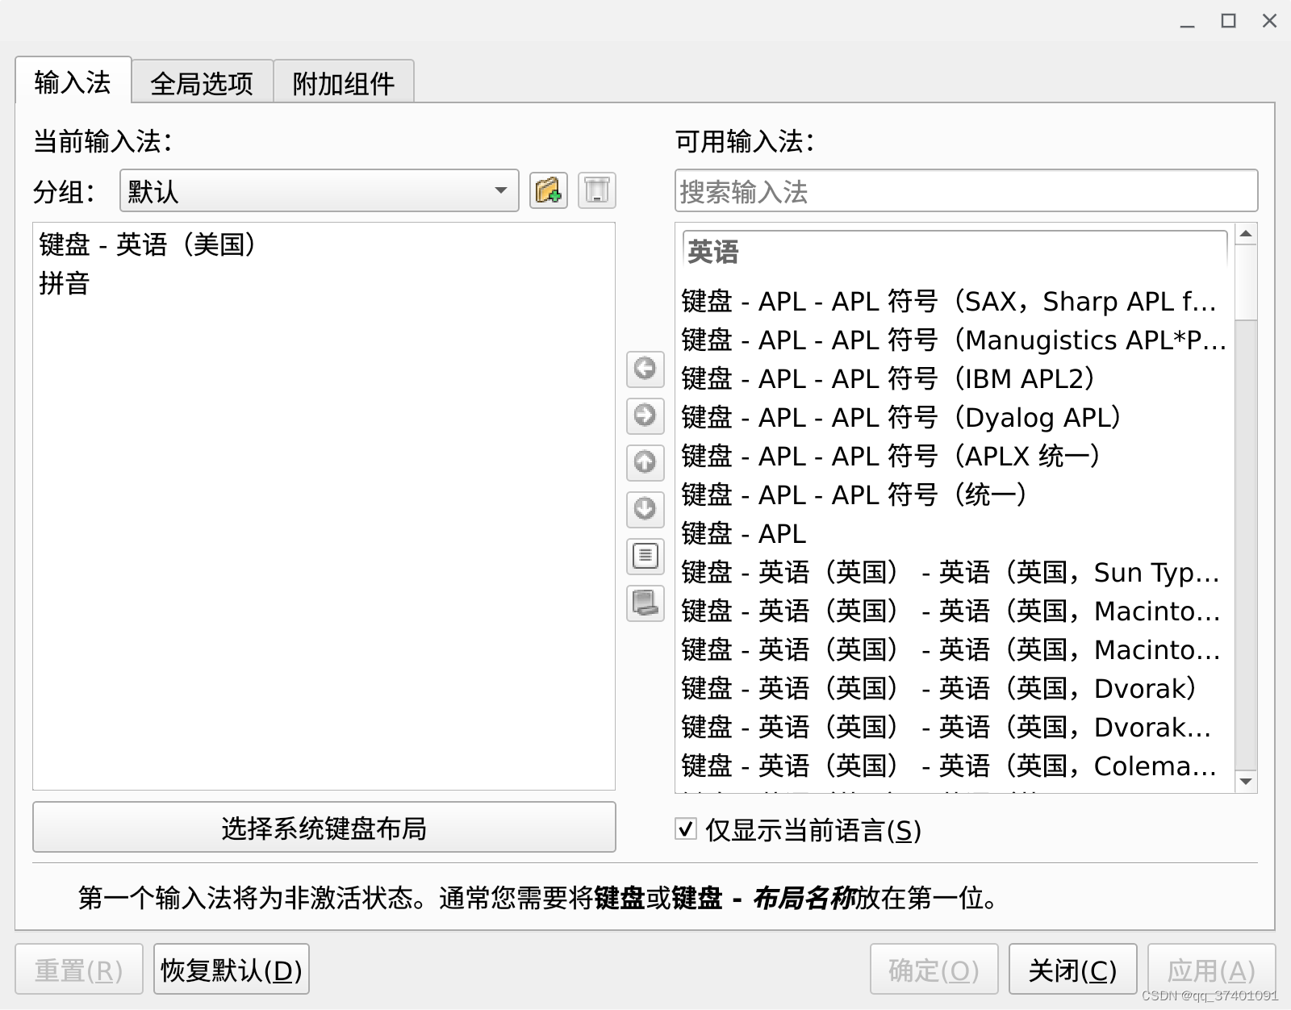1291x1010 pixels.
Task: Click right arrow to remove input method
Action: [x=644, y=417]
